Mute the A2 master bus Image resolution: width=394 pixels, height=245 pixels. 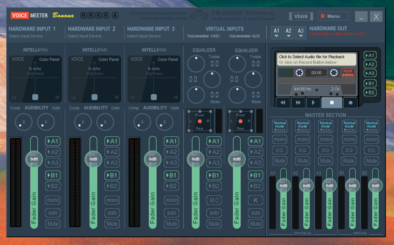point(303,161)
